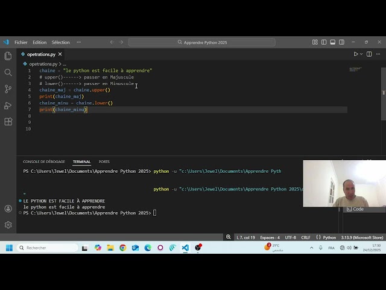Image resolution: width=386 pixels, height=290 pixels.
Task: Run the Python file with play button
Action: [356, 54]
